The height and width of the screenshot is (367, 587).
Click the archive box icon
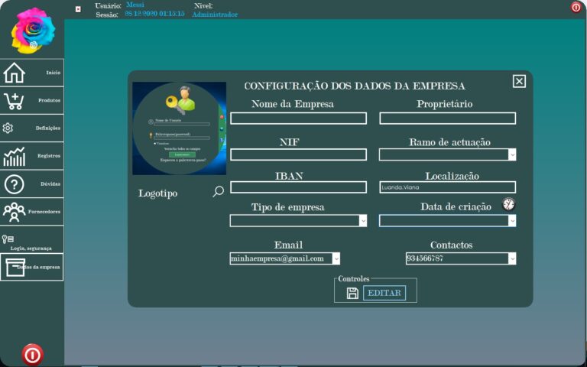pos(15,268)
